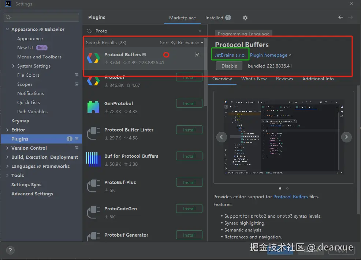This screenshot has height=260, width=361.
Task: Click the Protocol Buffers plugin icon
Action: coord(93,58)
